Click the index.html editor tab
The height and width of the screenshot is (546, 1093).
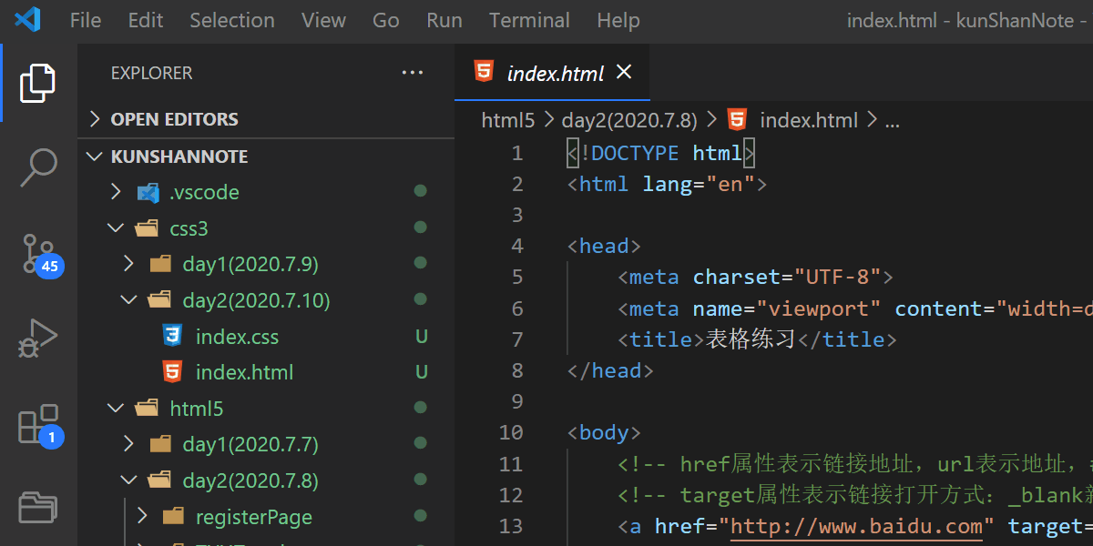[x=556, y=72]
